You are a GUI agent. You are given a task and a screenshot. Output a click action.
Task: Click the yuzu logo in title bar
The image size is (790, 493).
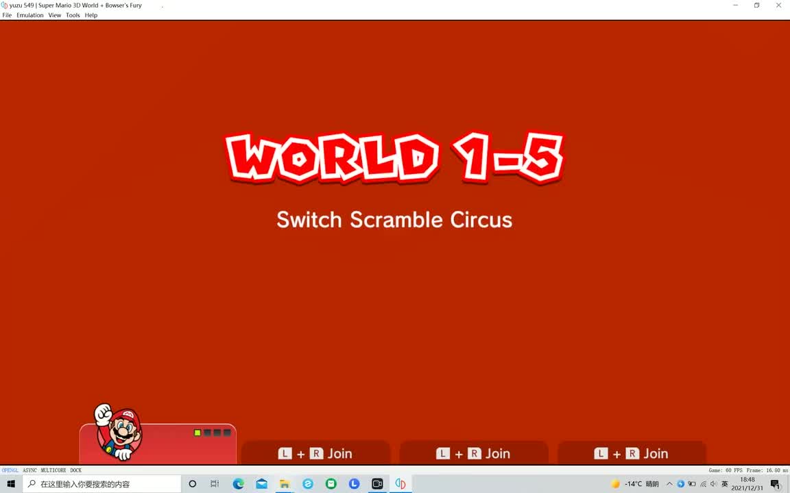5,5
